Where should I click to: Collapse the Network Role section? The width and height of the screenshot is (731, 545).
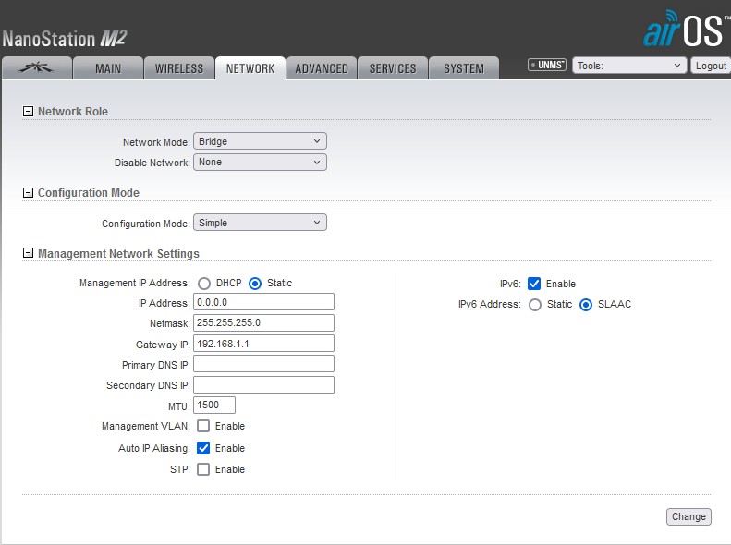28,112
